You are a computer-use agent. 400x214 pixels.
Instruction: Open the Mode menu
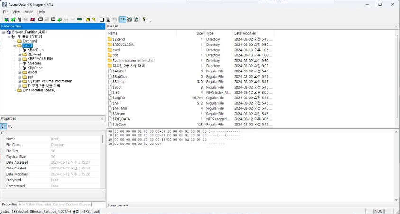(28, 12)
